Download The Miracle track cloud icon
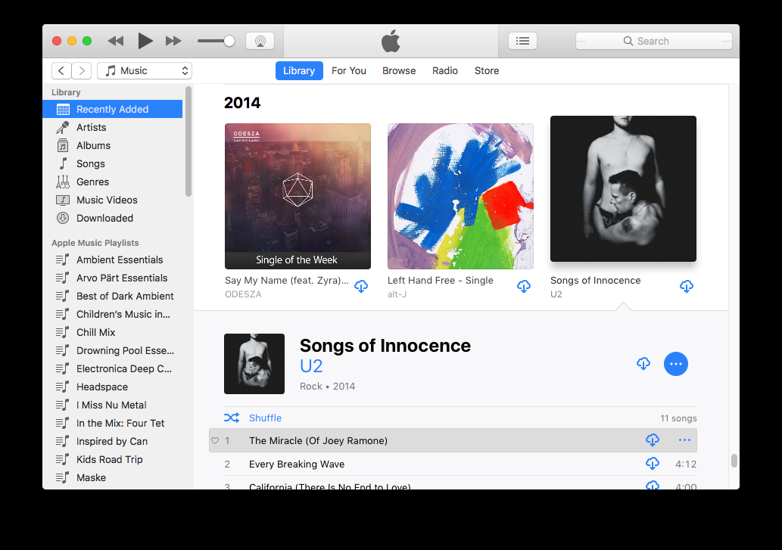Viewport: 782px width, 550px height. point(653,440)
